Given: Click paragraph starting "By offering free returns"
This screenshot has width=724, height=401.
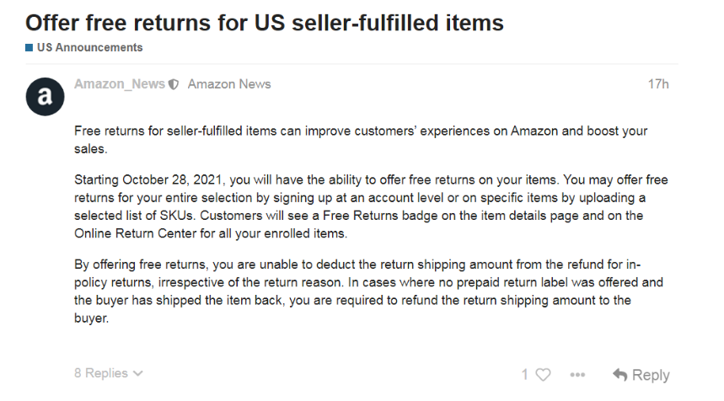Looking at the screenshot, I should (368, 291).
